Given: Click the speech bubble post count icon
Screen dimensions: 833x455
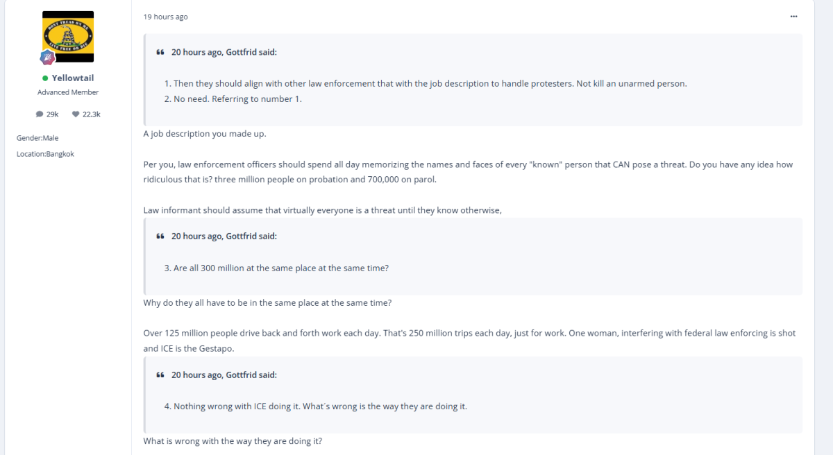Looking at the screenshot, I should tap(40, 114).
